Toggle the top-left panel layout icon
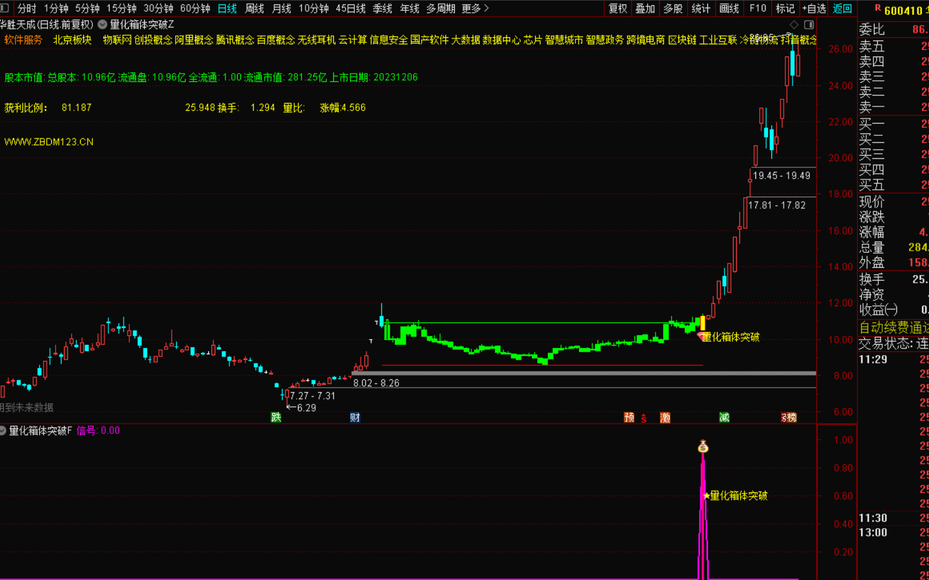 tap(4, 8)
